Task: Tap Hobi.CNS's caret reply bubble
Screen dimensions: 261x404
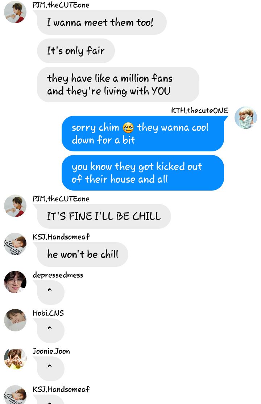Action: tap(50, 331)
